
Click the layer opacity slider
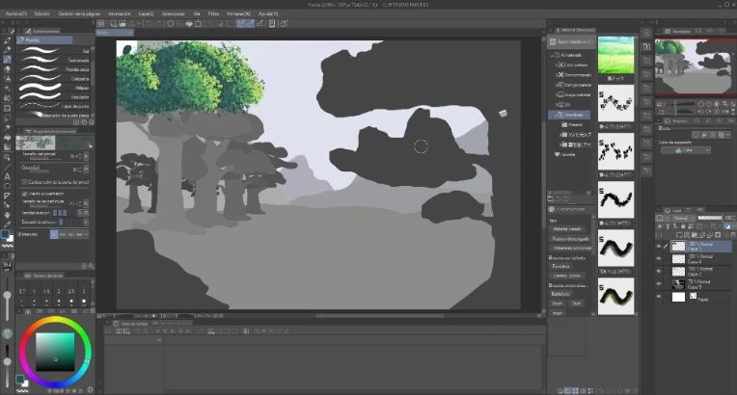click(x=710, y=218)
